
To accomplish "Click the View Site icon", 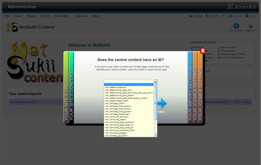I will (x=230, y=16).
